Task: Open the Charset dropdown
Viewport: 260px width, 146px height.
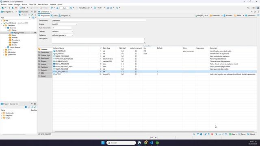Action: tap(72, 32)
